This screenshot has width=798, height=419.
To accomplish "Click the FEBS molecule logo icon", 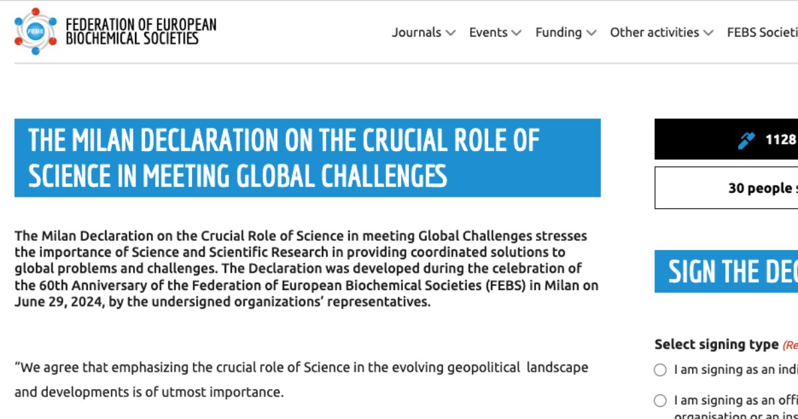I will [35, 31].
